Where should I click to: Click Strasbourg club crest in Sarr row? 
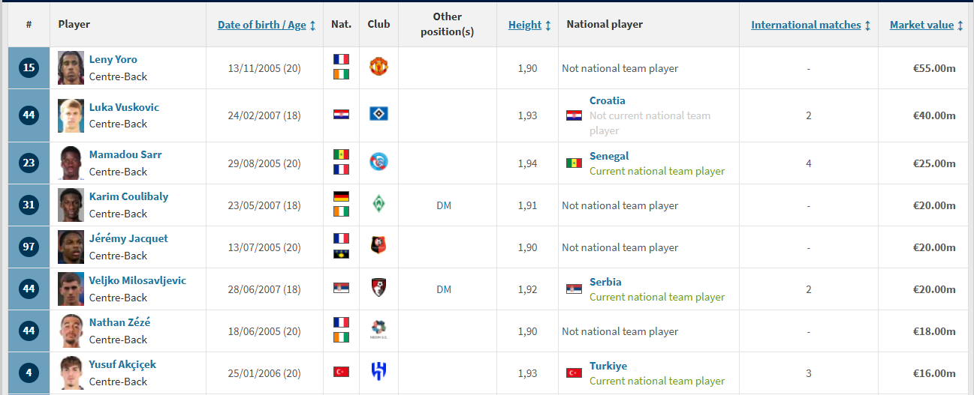(378, 162)
